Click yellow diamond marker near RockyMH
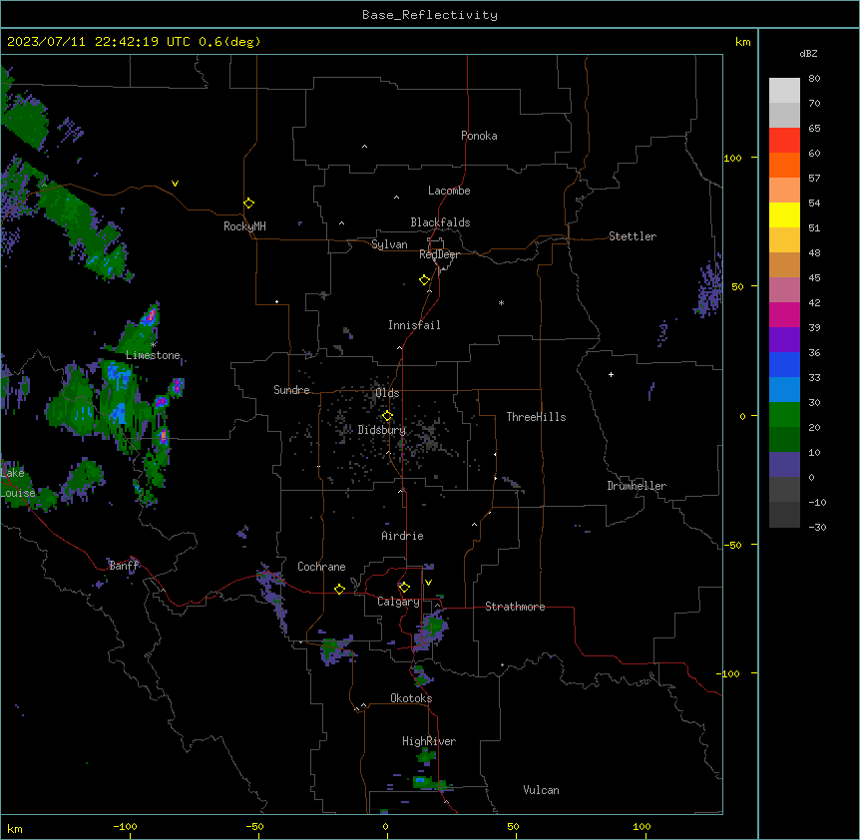The height and width of the screenshot is (840, 860). [x=248, y=204]
